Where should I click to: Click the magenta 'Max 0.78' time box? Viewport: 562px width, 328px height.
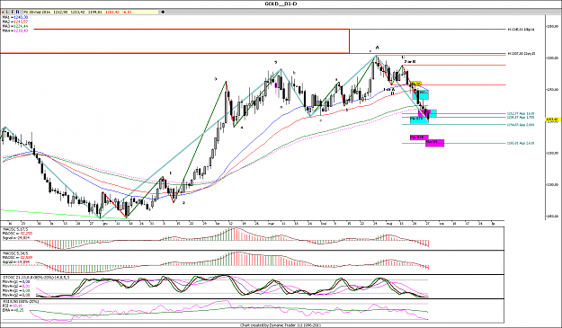[x=419, y=137]
